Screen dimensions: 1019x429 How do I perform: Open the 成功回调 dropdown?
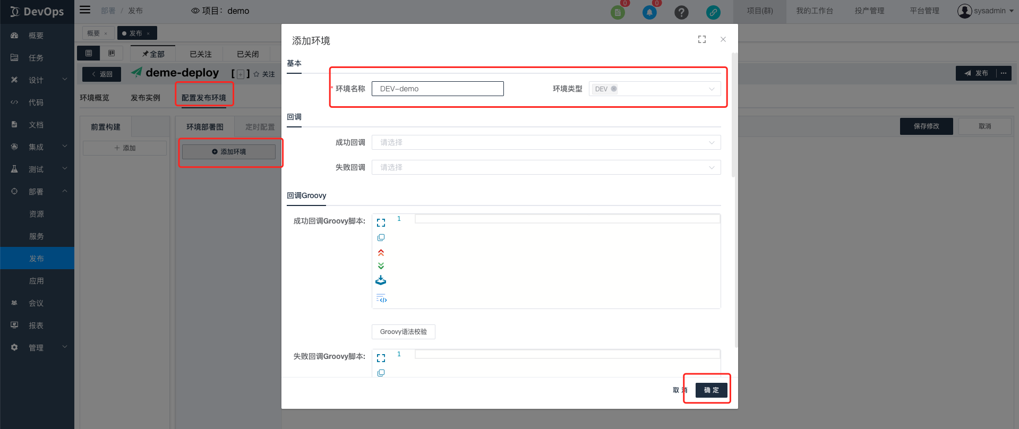pos(546,142)
